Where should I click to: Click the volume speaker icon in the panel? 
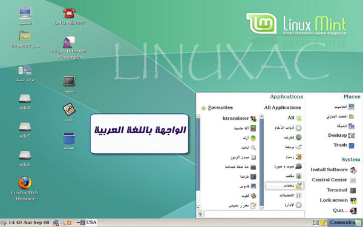(x=4, y=223)
